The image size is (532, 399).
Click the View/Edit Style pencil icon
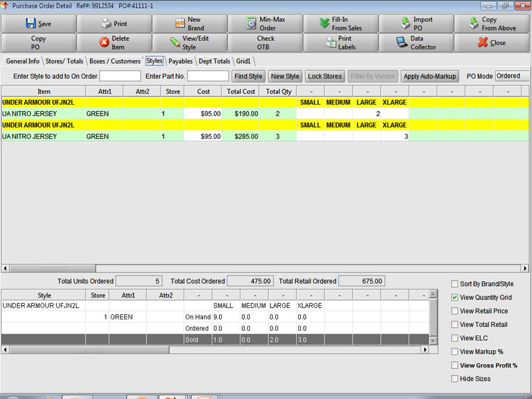click(x=175, y=43)
